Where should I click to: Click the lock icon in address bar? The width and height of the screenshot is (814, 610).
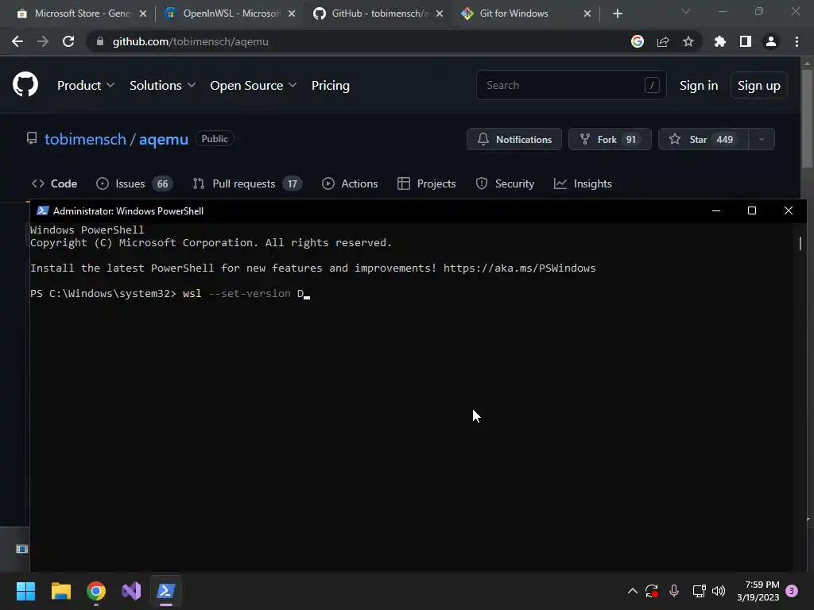(100, 41)
